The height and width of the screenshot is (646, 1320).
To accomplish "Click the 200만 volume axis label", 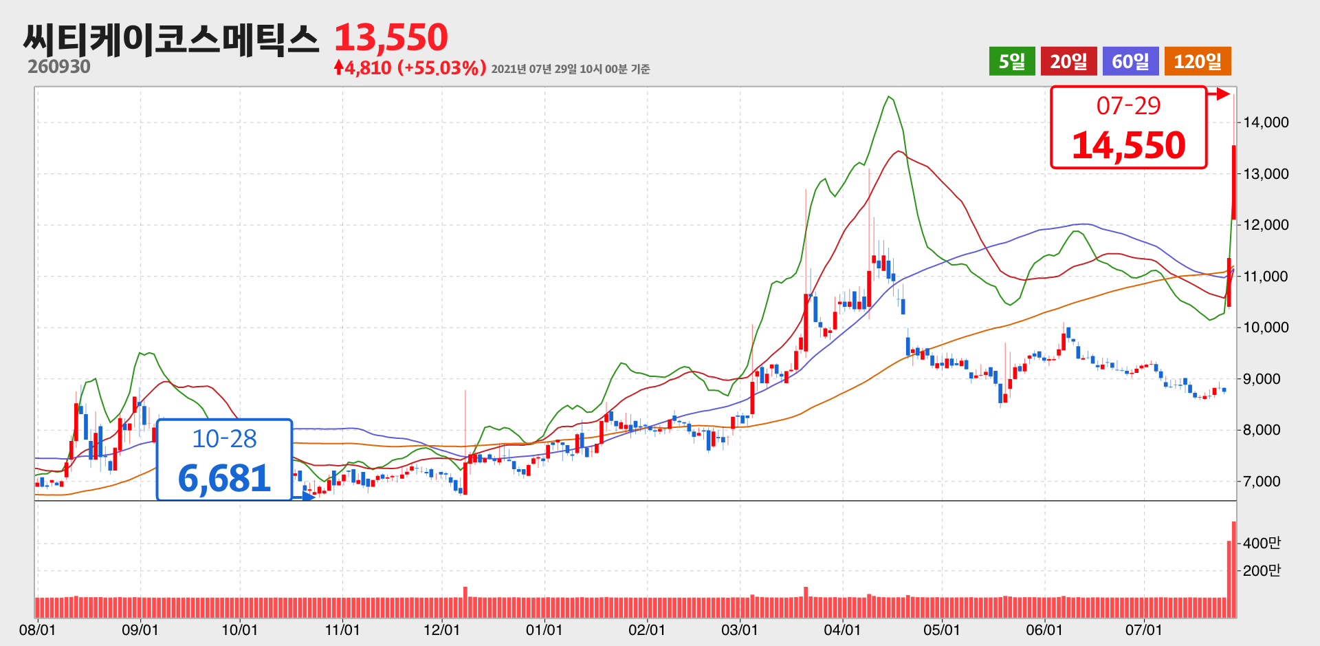I will (x=1262, y=570).
